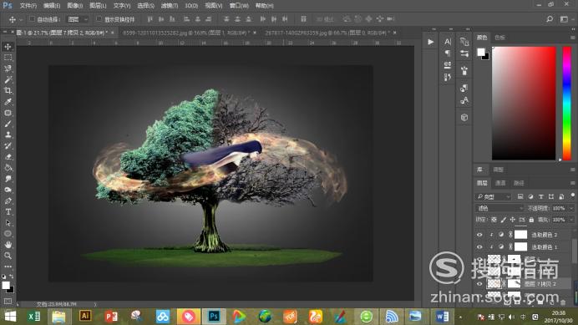Click inside the color picker field
Screen dimensions: 578x325
pyautogui.click(x=524, y=104)
